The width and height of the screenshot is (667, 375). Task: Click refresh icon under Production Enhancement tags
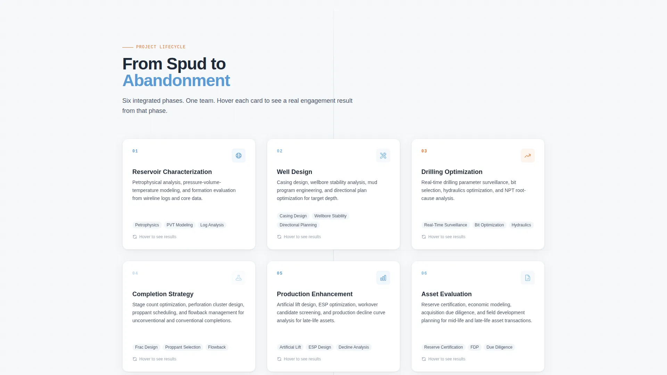pos(279,359)
